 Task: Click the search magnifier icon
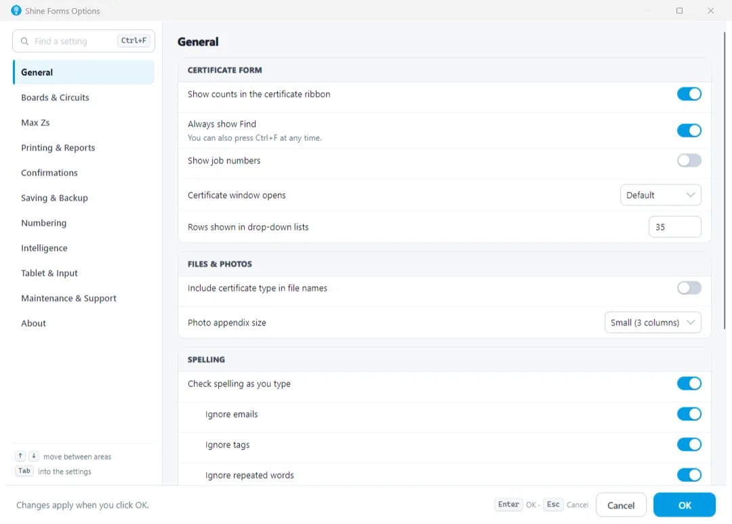tap(25, 41)
